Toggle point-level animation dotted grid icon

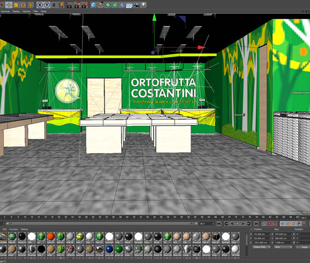tap(305, 224)
